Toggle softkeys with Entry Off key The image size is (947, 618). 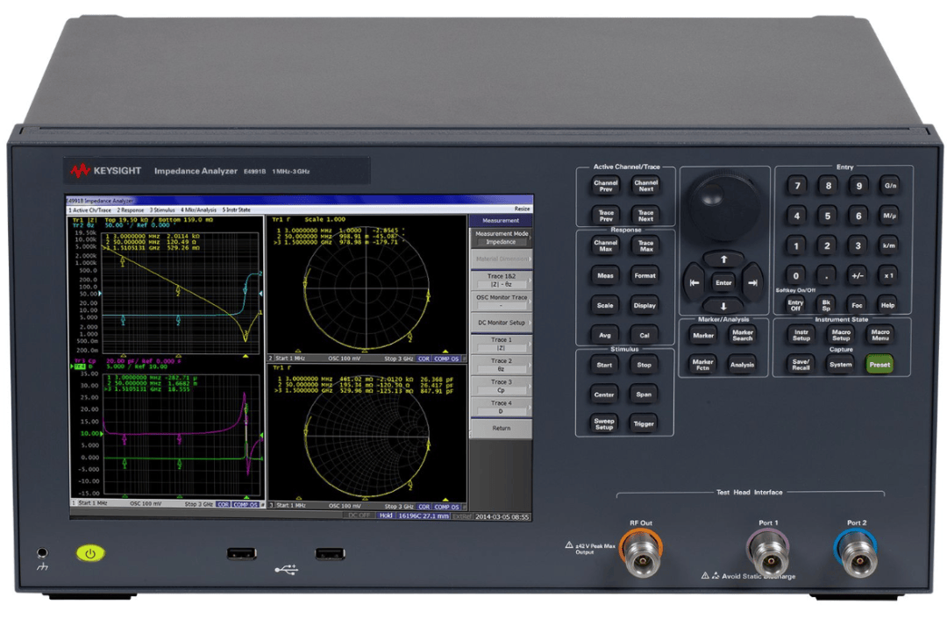(x=794, y=304)
